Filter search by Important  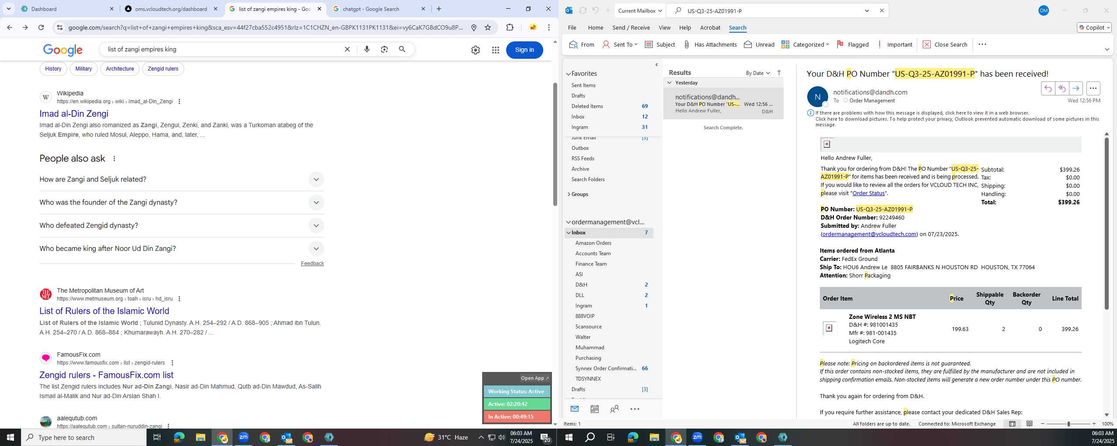[x=894, y=44]
